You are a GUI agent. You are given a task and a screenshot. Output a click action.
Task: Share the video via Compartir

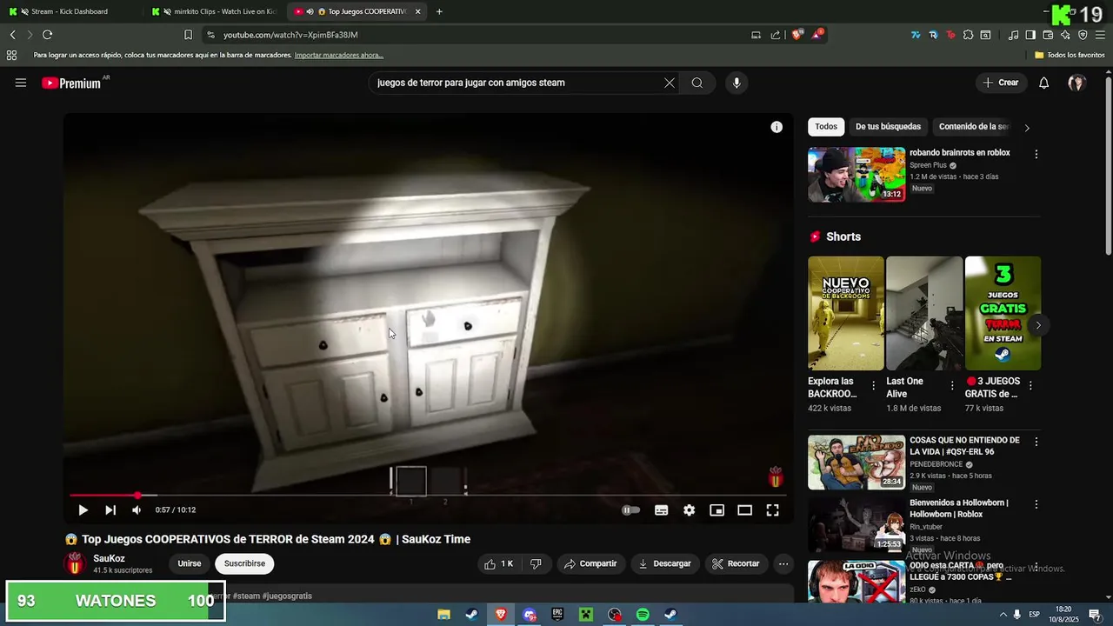tap(590, 563)
